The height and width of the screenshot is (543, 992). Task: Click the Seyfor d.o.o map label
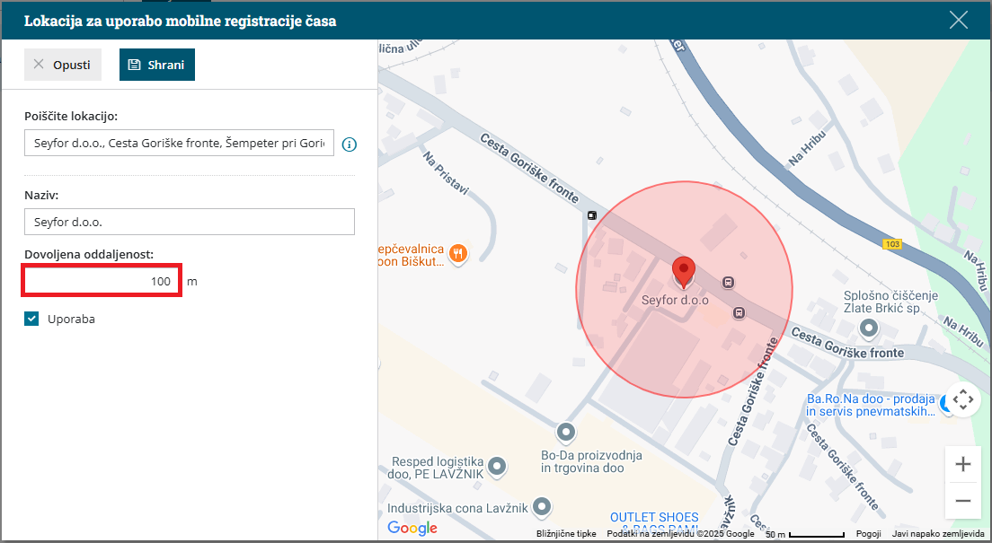675,301
